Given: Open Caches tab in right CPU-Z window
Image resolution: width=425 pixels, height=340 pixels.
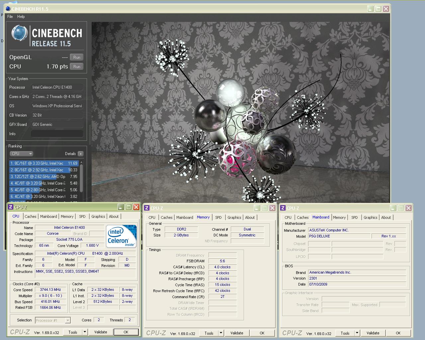Looking at the screenshot, I should click(x=303, y=217).
